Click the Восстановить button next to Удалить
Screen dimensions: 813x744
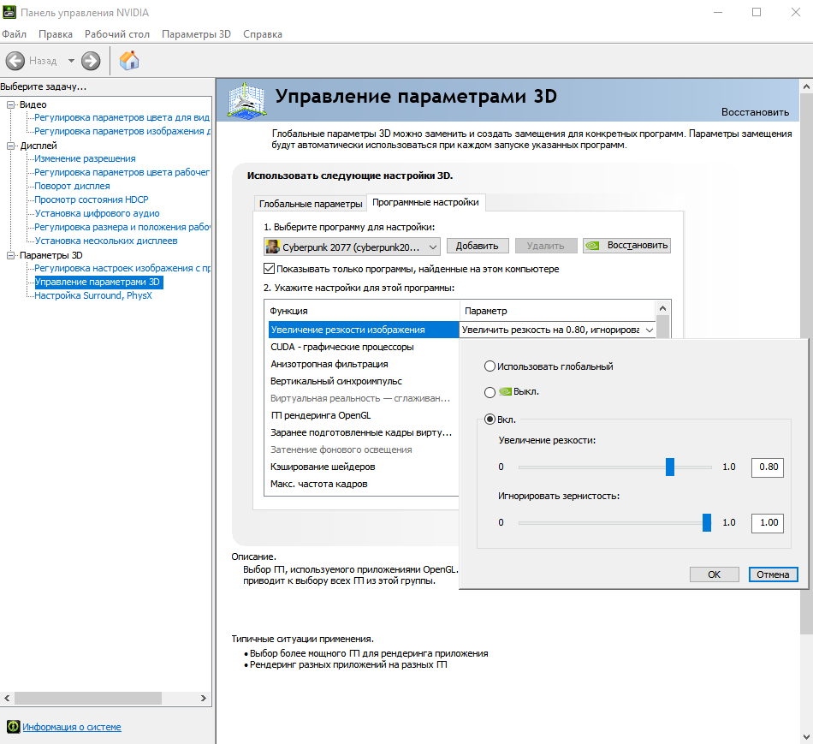(626, 246)
